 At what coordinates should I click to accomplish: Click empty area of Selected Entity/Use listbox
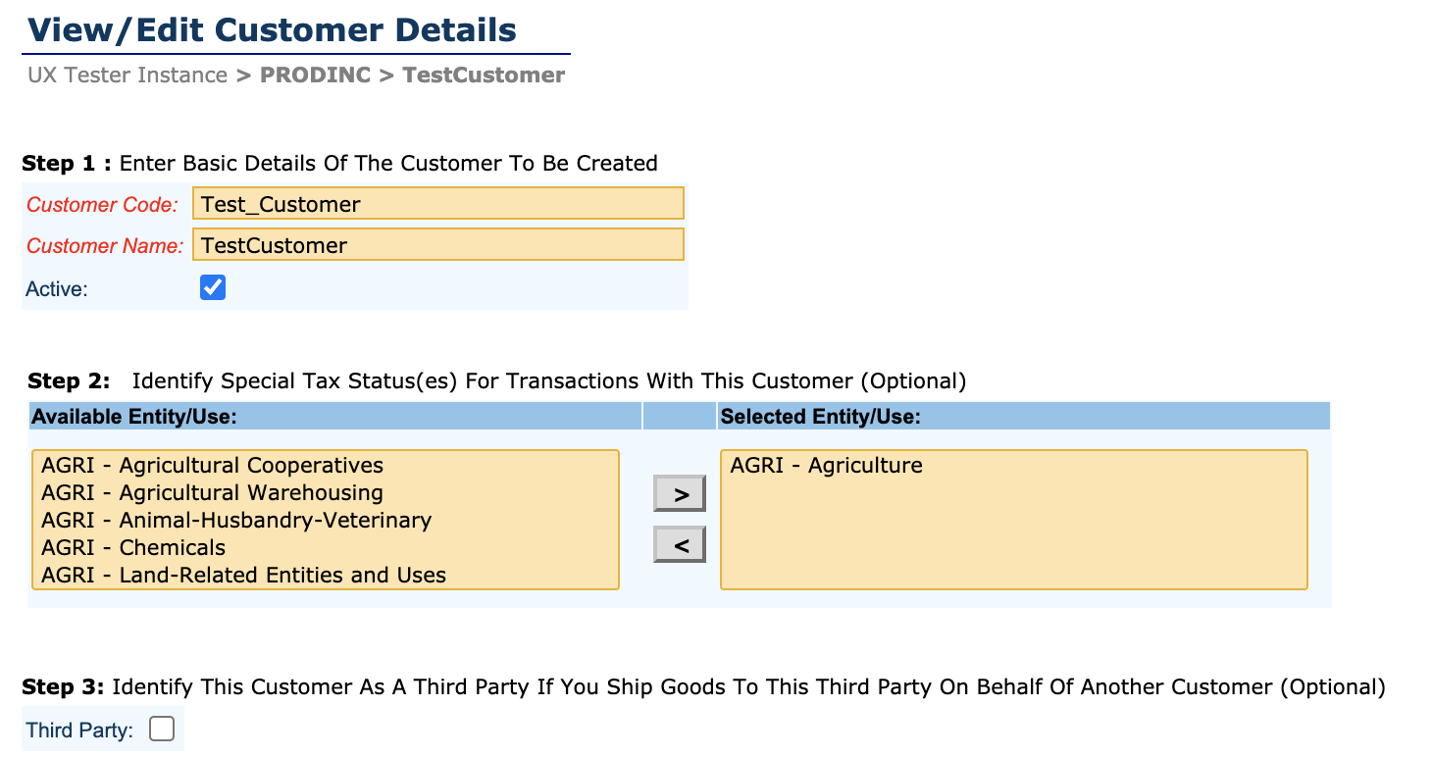[x=1013, y=539]
